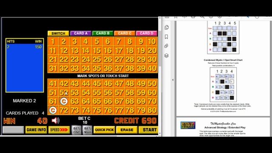Pick keno spot 72
This screenshot has width=272, height=153.
pos(64,110)
